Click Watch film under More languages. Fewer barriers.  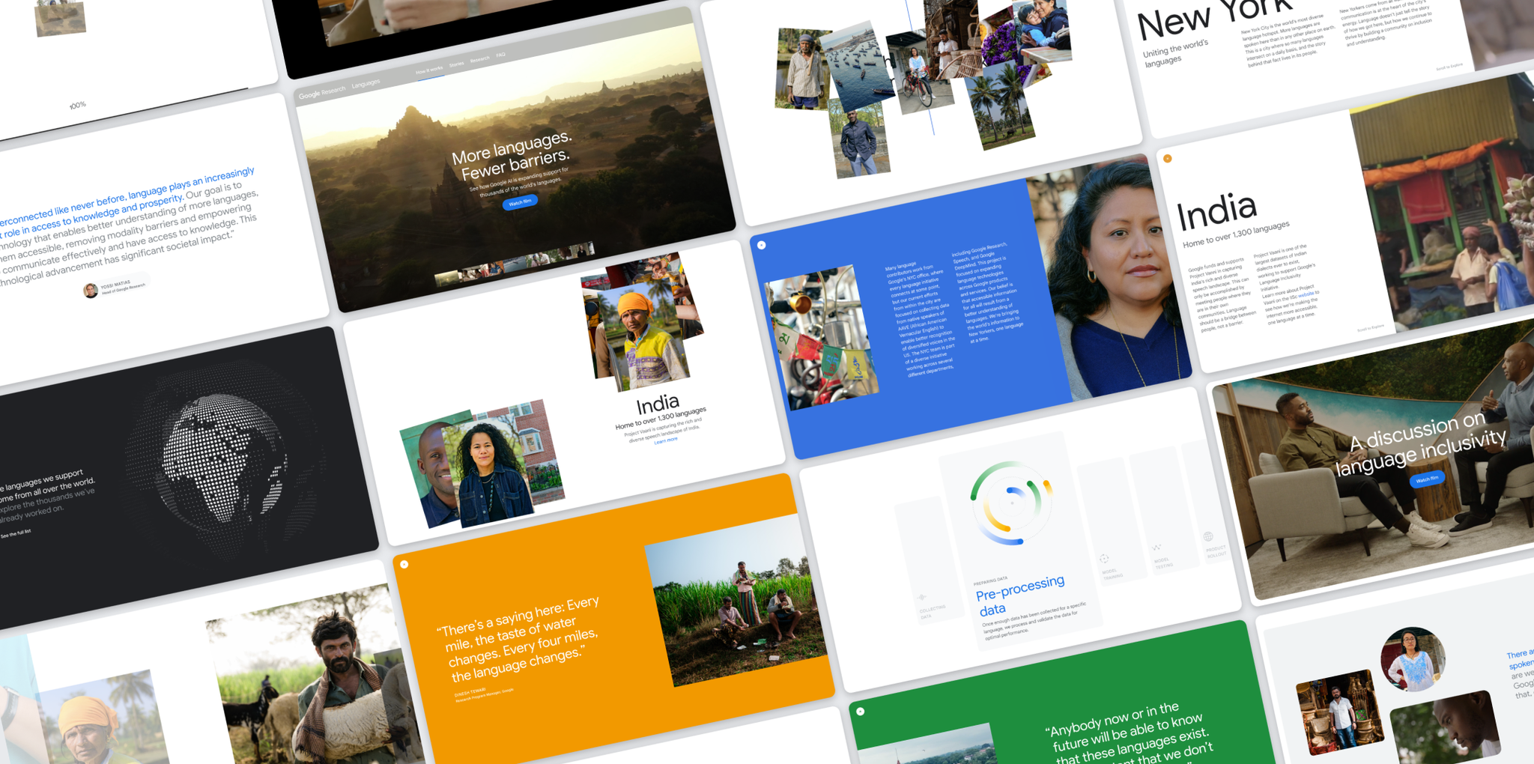pos(520,202)
